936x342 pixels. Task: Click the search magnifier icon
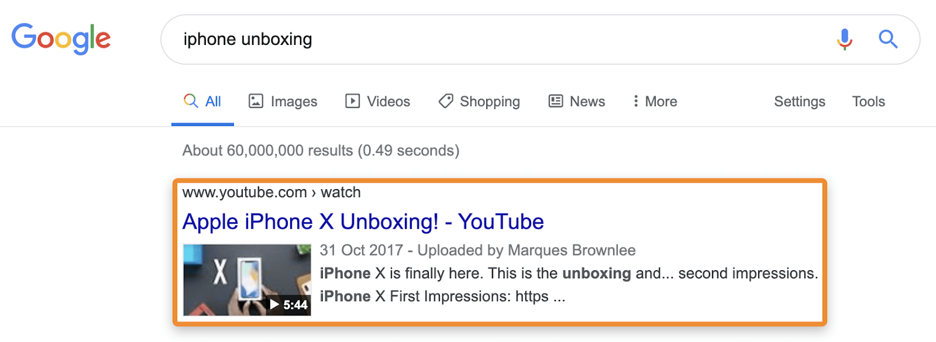tap(887, 39)
